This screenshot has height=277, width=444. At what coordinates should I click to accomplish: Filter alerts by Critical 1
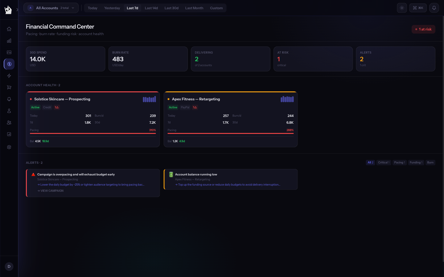click(x=384, y=163)
